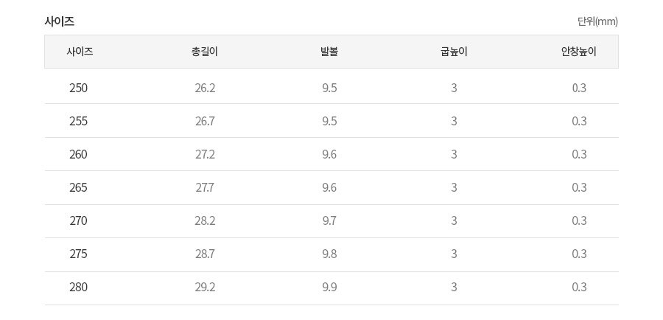This screenshot has height=320, width=663.
Task: Select the size 280 row label
Action: pyautogui.click(x=78, y=288)
